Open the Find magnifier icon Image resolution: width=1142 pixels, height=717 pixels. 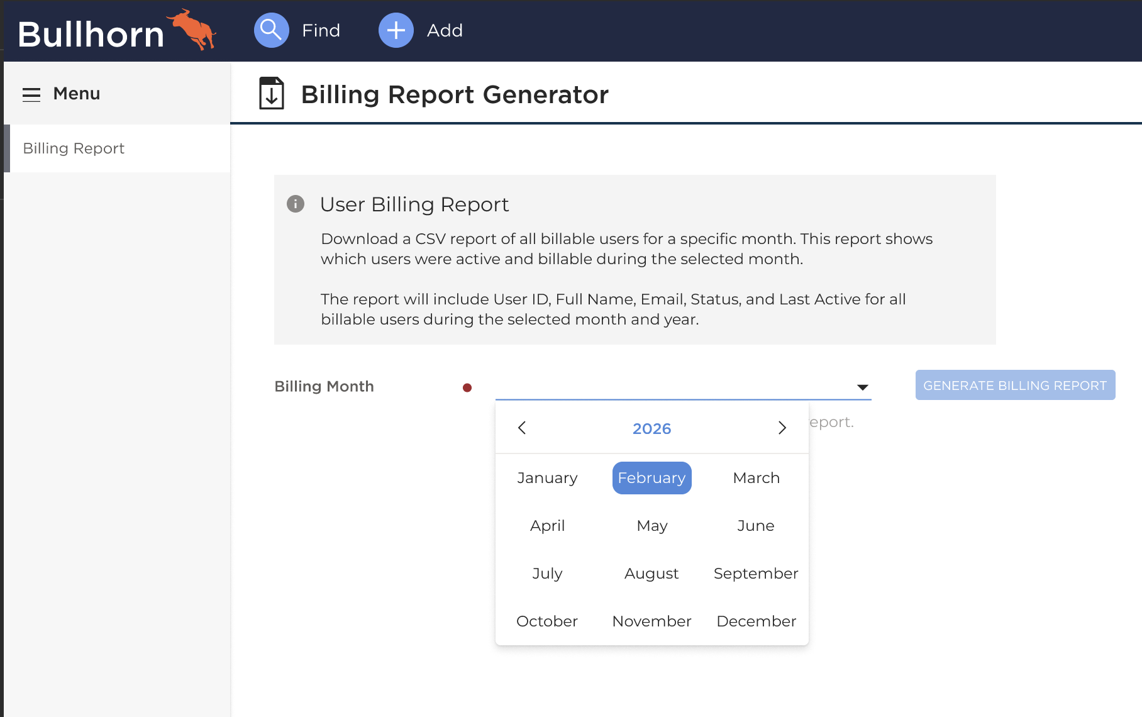coord(272,30)
